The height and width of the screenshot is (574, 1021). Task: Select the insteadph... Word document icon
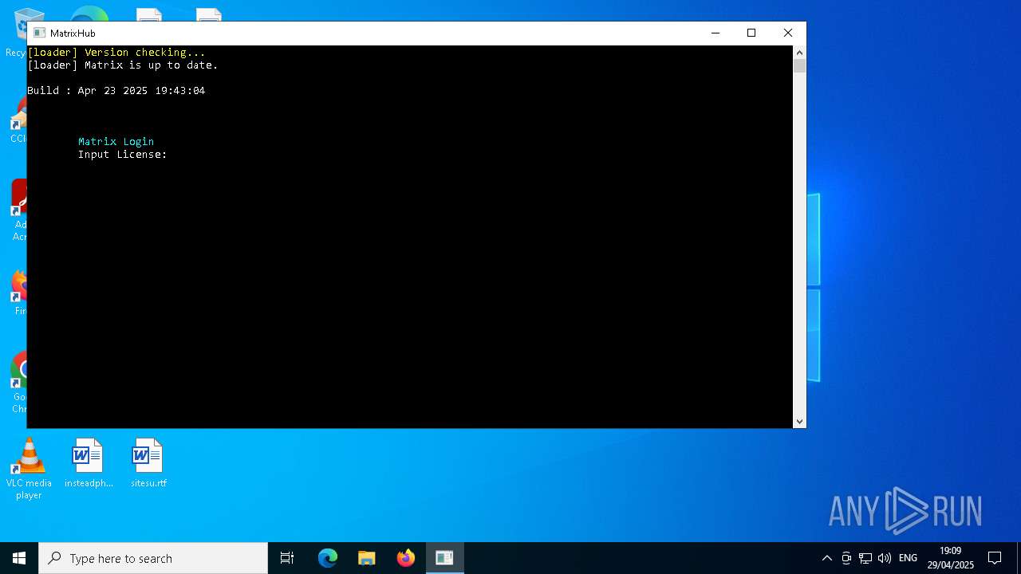click(89, 463)
